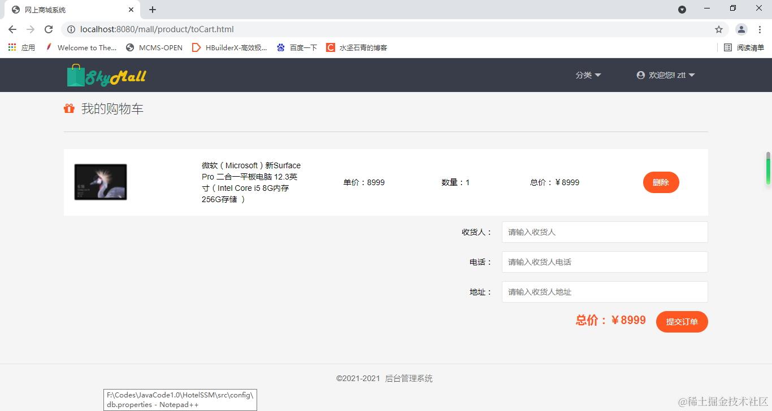Open the HBuilderX-高效极... bookmark
Screen dimensions: 772x411
(x=229, y=47)
